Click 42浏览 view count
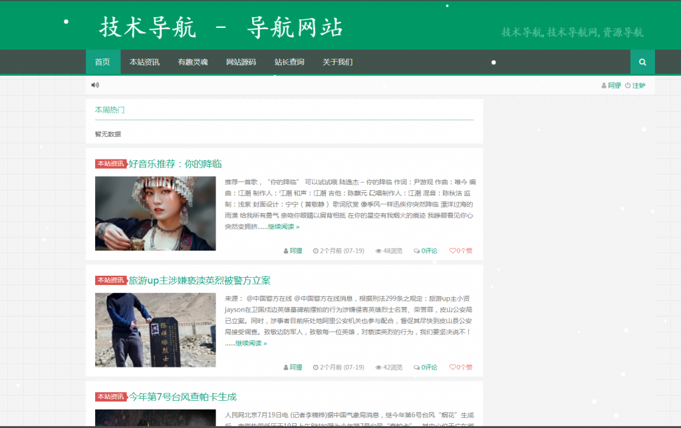This screenshot has width=681, height=428. tap(392, 368)
